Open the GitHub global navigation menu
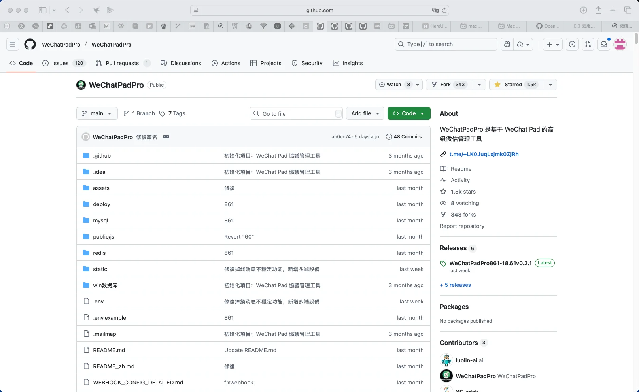Viewport: 639px width, 392px height. click(13, 44)
